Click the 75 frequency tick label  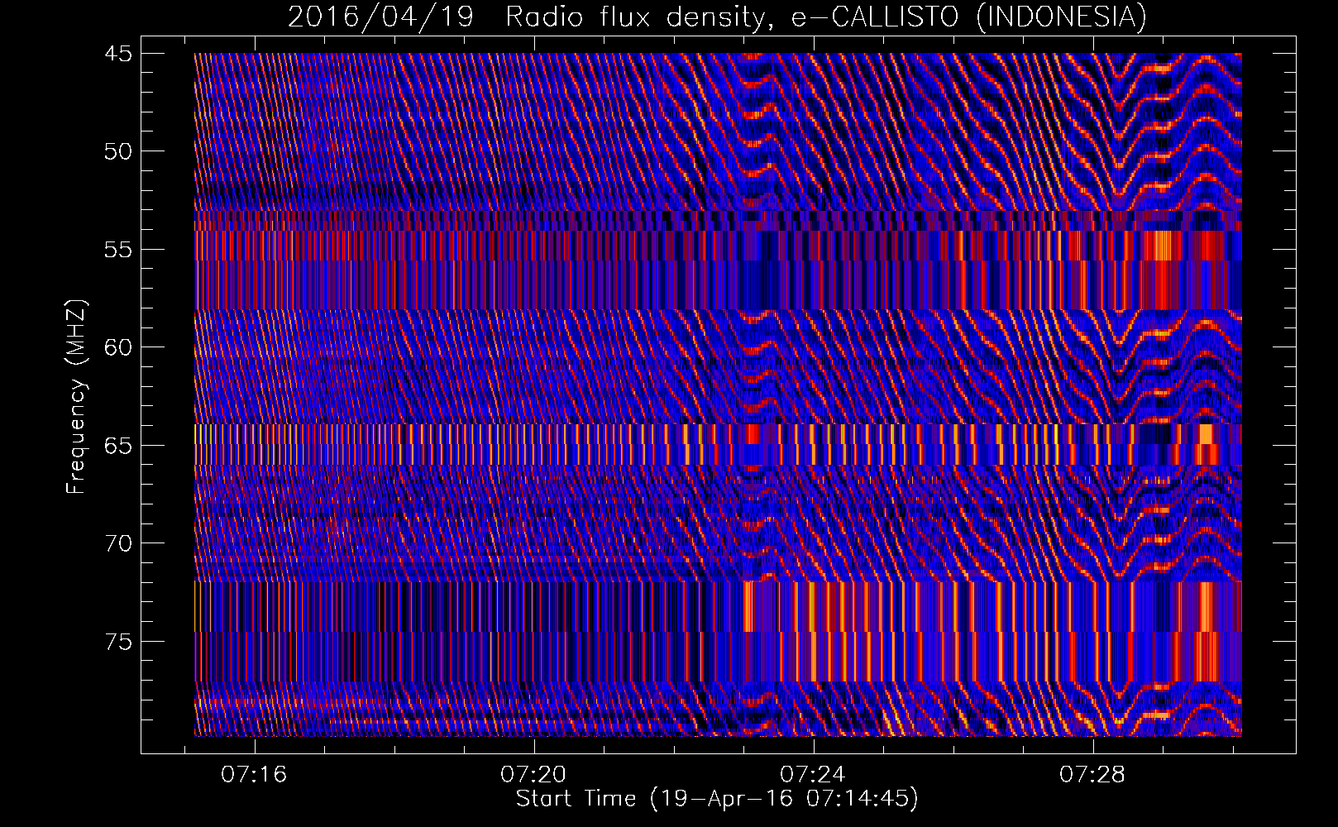pos(118,642)
